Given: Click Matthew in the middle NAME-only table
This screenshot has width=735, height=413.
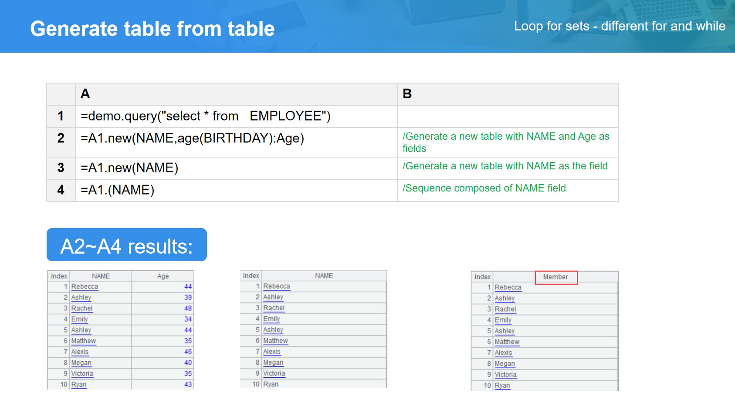Looking at the screenshot, I should pyautogui.click(x=275, y=341).
